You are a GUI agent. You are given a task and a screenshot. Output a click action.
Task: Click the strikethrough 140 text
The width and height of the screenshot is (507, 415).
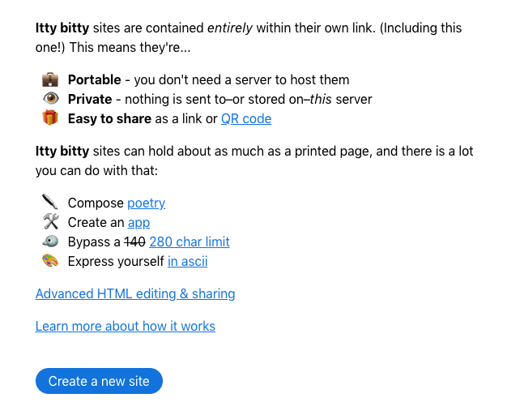[x=134, y=242]
